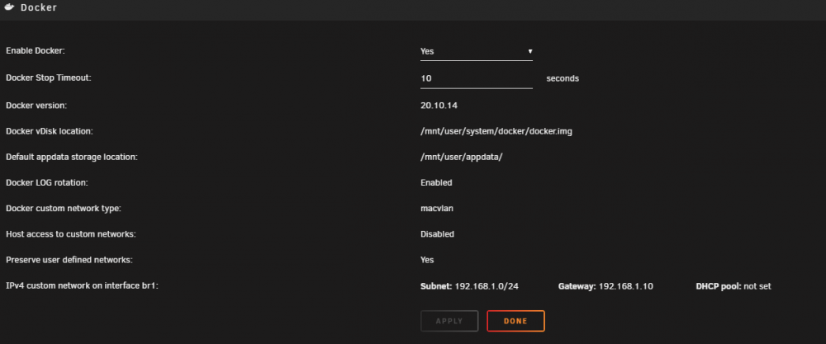Click the DONE button
This screenshot has height=344, width=826.
click(x=515, y=321)
